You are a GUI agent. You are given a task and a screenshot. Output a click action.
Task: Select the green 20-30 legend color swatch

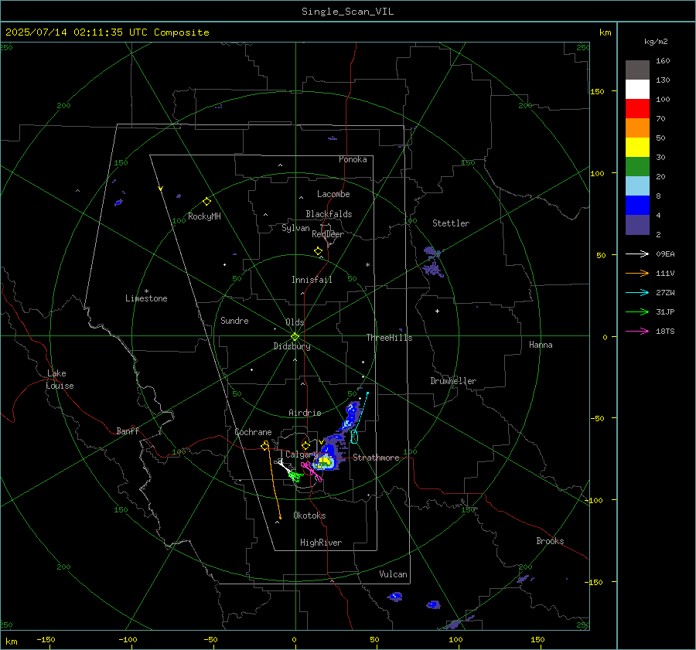click(x=637, y=167)
